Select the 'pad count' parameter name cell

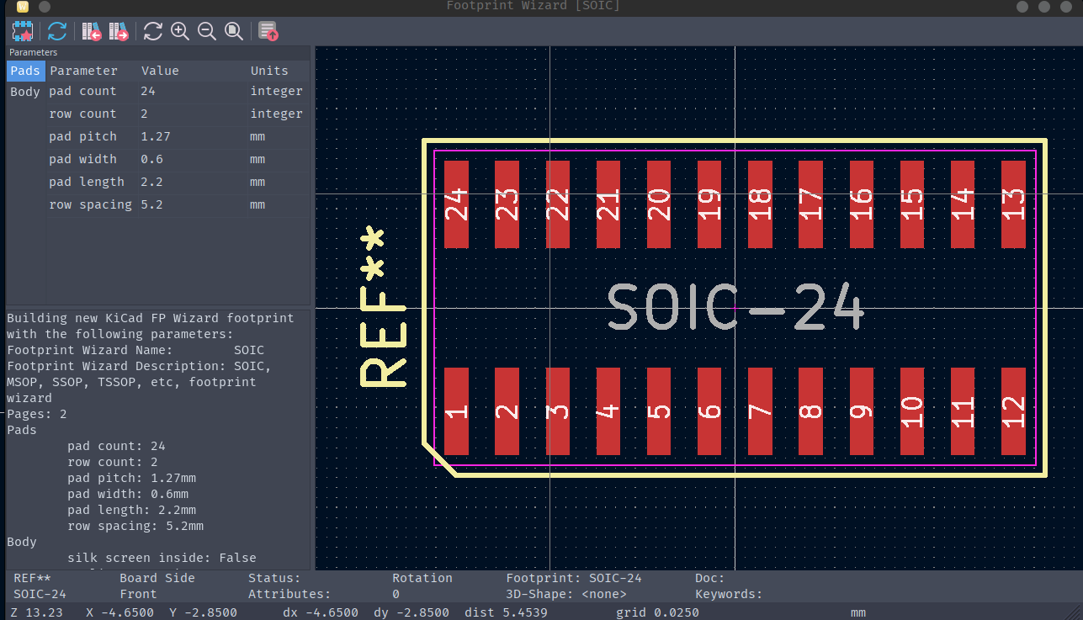[x=93, y=91]
